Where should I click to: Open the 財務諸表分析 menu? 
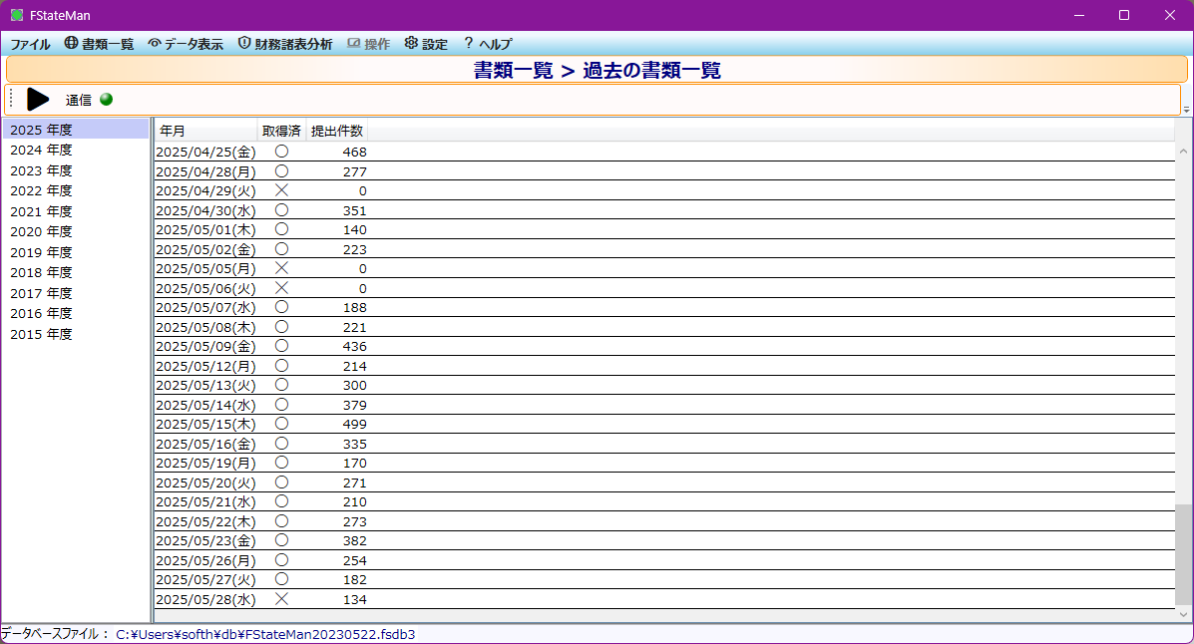click(x=285, y=44)
